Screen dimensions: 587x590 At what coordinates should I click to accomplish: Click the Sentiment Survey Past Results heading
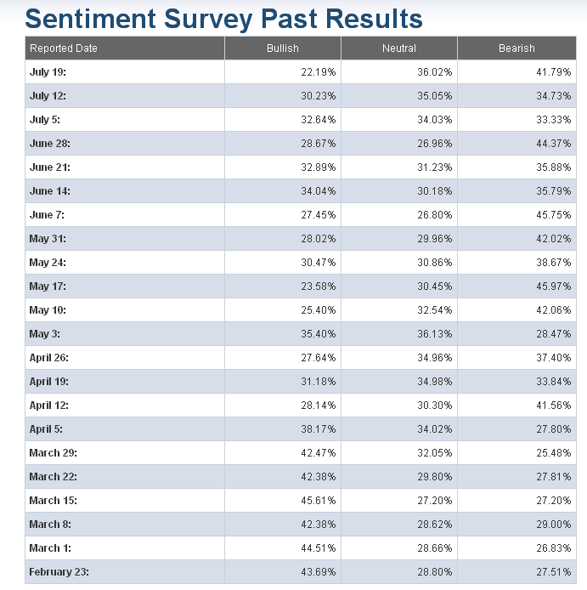(x=223, y=18)
